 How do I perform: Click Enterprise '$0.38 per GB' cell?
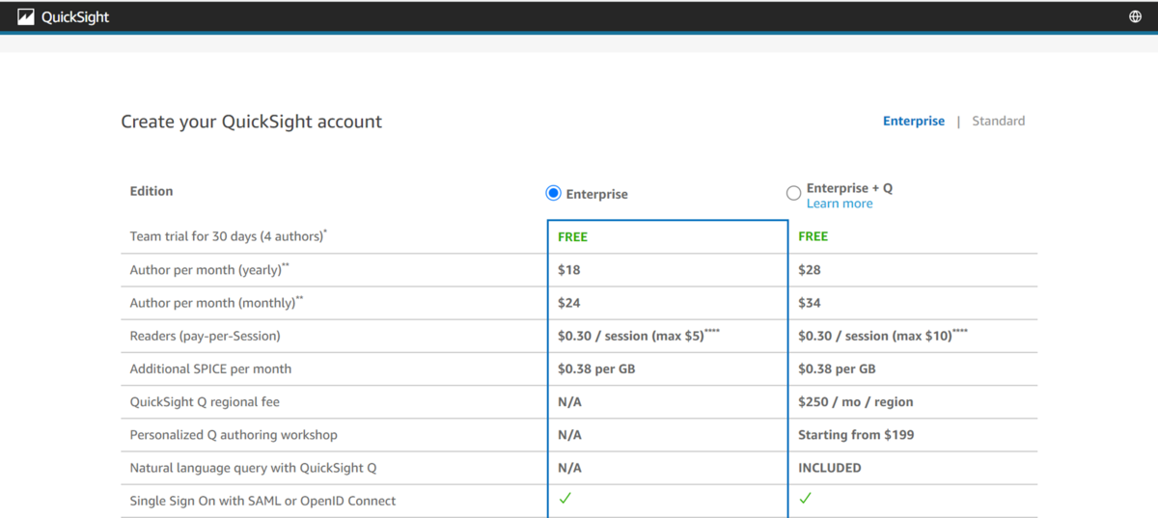[x=596, y=368]
